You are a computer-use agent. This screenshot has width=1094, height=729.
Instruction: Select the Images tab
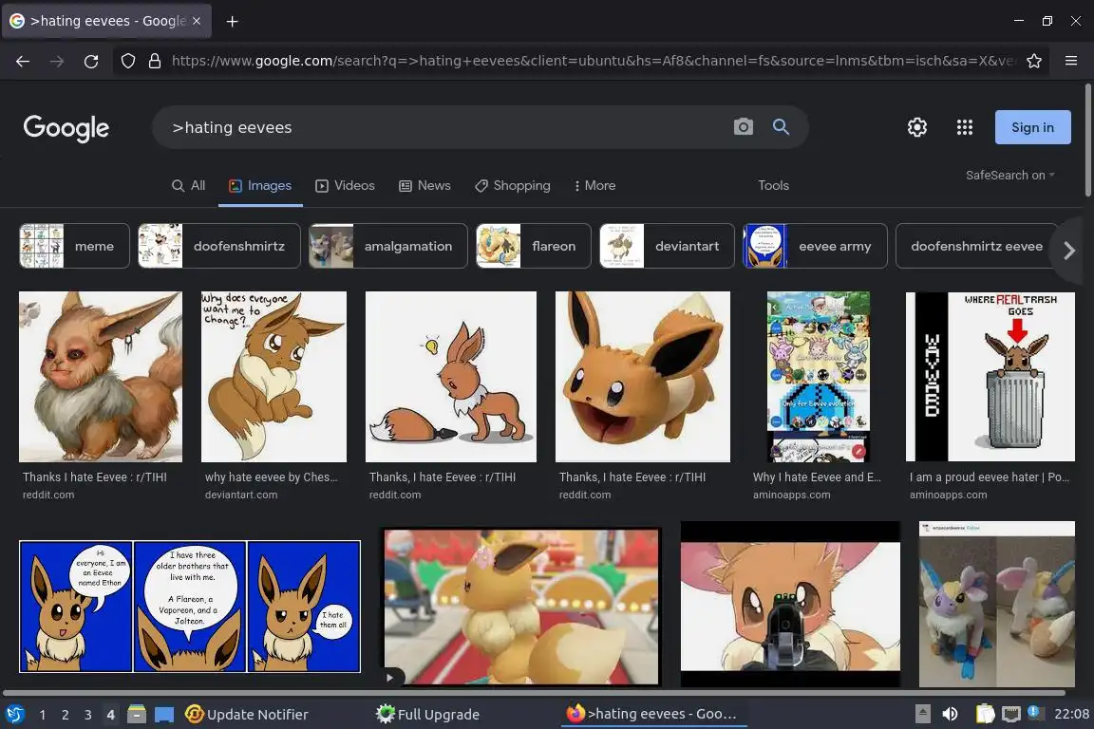click(260, 185)
